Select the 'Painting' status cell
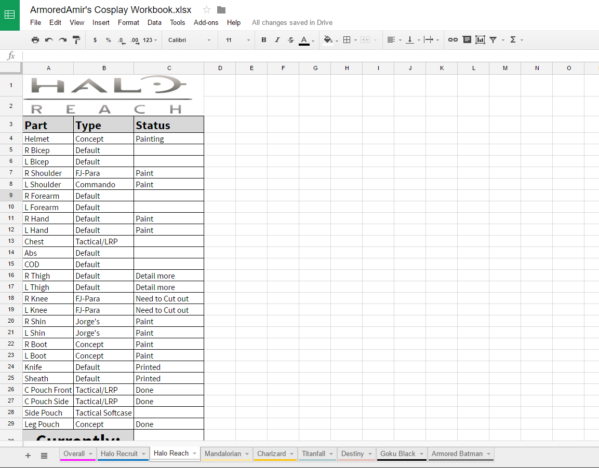599x468 pixels. coord(169,139)
